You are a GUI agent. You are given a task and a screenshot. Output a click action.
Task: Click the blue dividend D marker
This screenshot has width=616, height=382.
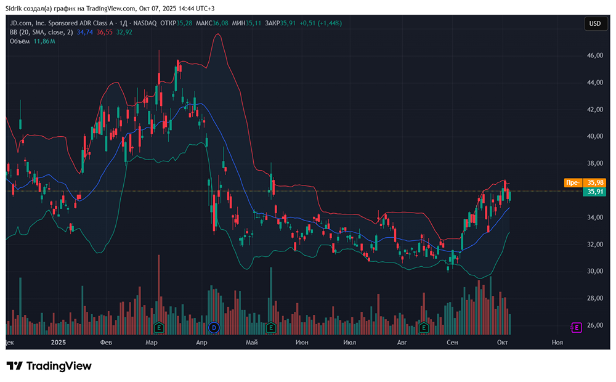pos(214,327)
